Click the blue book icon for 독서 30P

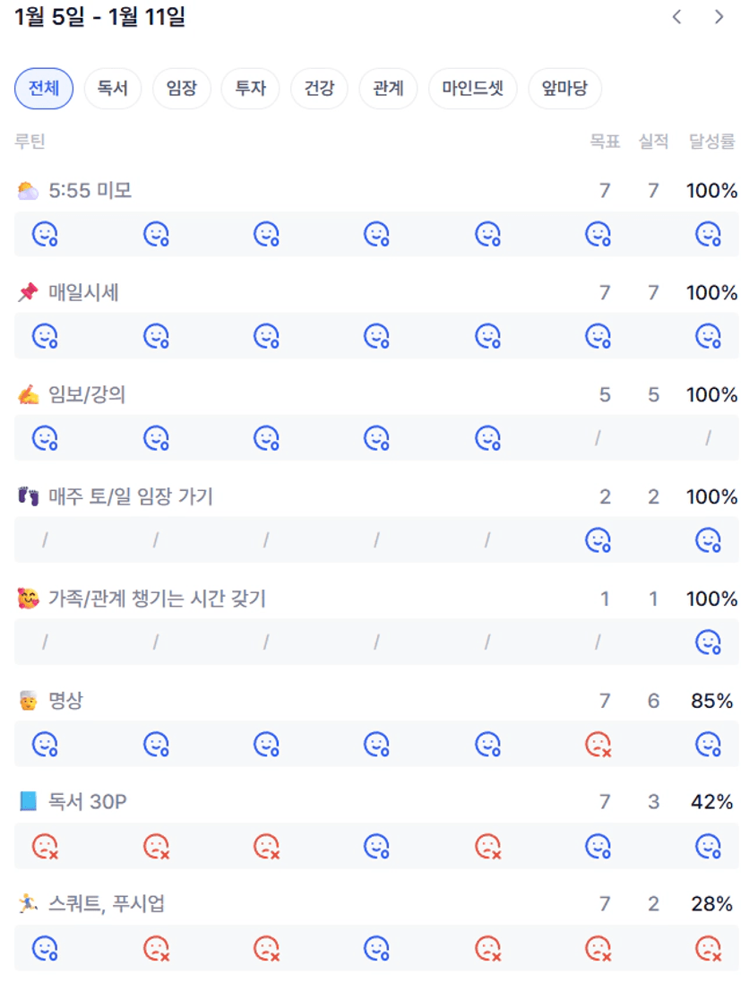pos(28,802)
